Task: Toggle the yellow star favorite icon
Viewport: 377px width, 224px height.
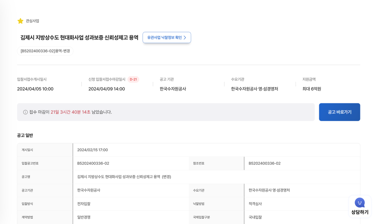Action: pos(20,21)
